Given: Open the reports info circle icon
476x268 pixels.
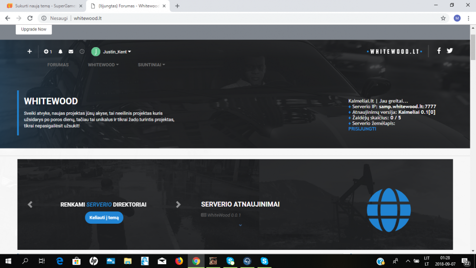Looking at the screenshot, I should [x=82, y=51].
